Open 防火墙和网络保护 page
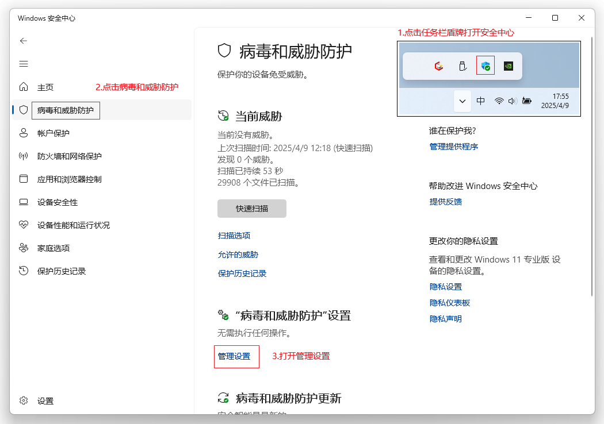Viewport: 604px width, 424px height. [x=69, y=156]
